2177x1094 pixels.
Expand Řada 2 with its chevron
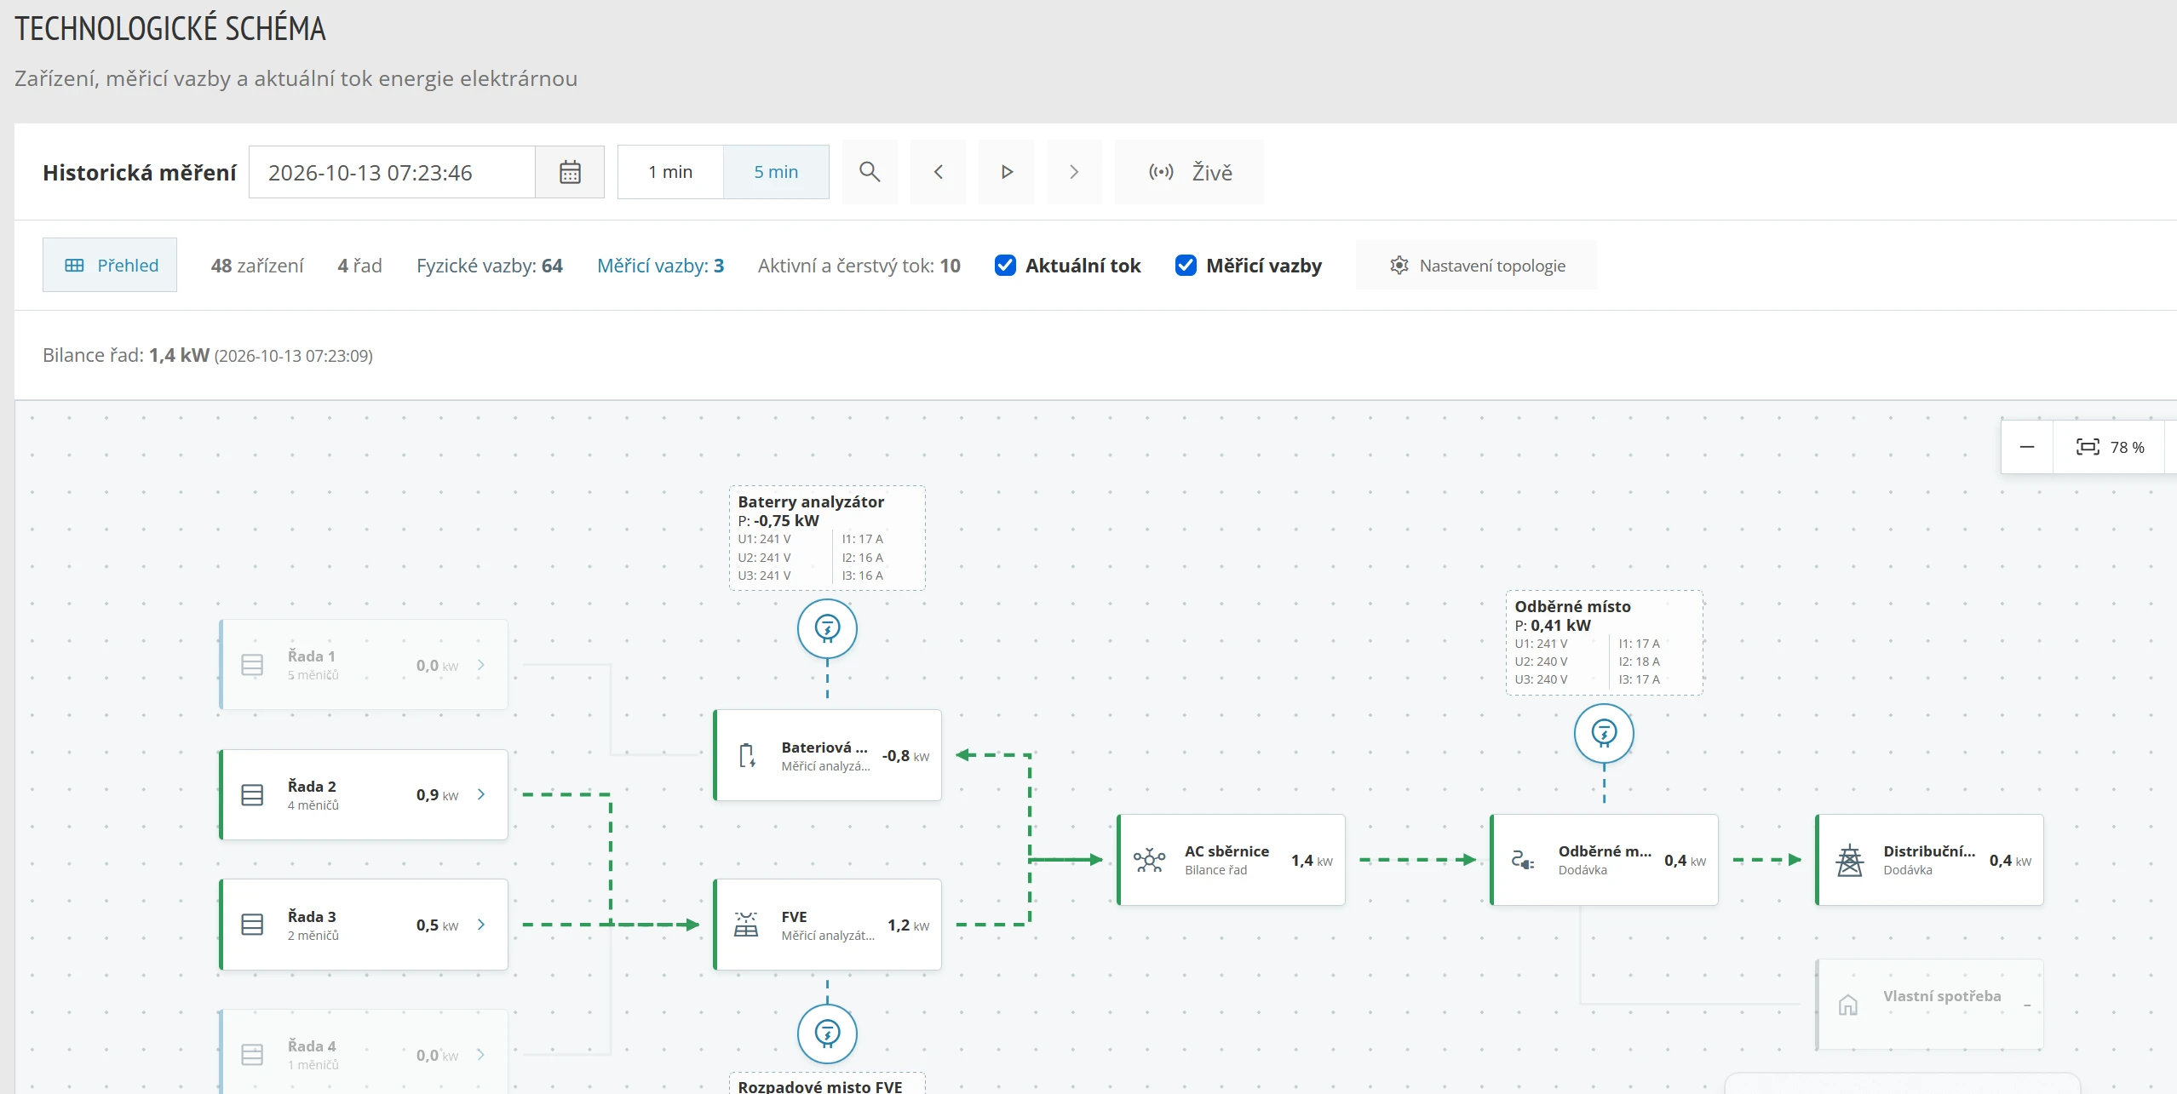(x=481, y=794)
